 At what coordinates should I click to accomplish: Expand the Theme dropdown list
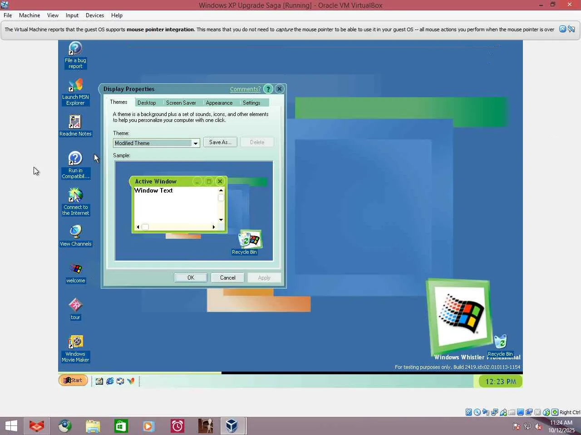[x=196, y=143]
